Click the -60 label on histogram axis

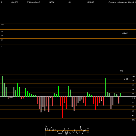click(133, 111)
